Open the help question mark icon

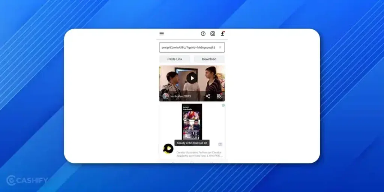pos(203,33)
